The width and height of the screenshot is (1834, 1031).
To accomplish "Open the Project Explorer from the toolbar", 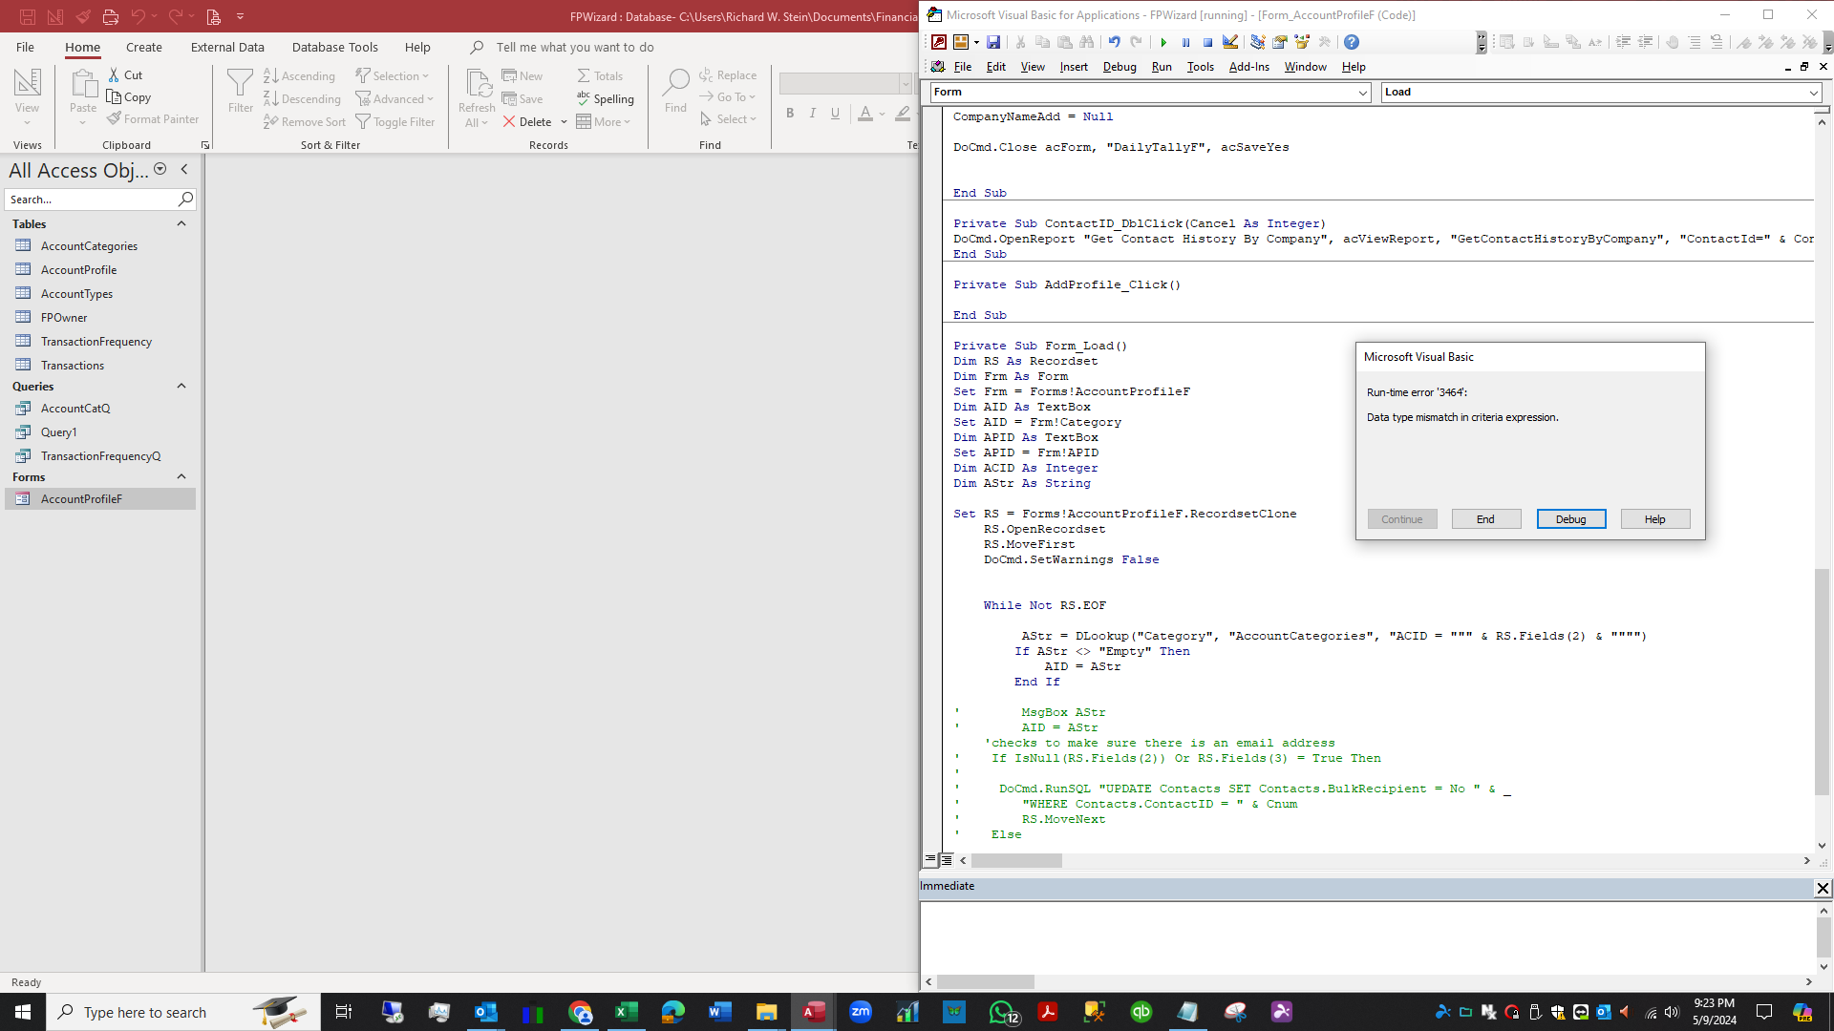I will coord(1257,42).
